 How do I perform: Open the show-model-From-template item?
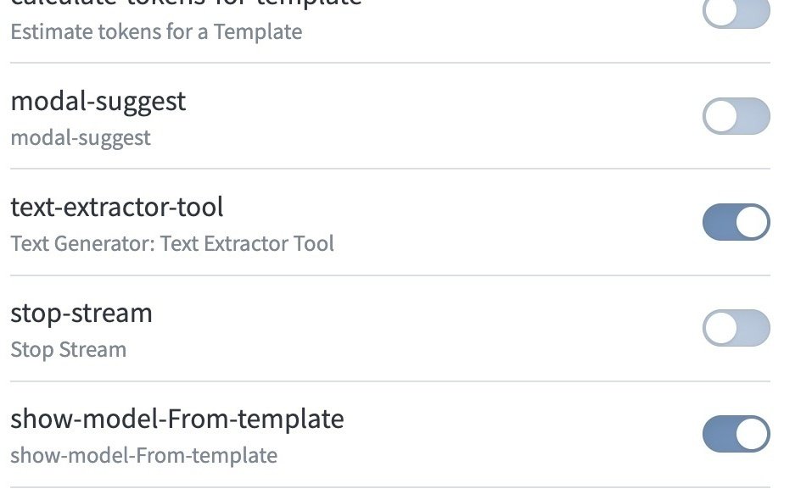tap(177, 419)
